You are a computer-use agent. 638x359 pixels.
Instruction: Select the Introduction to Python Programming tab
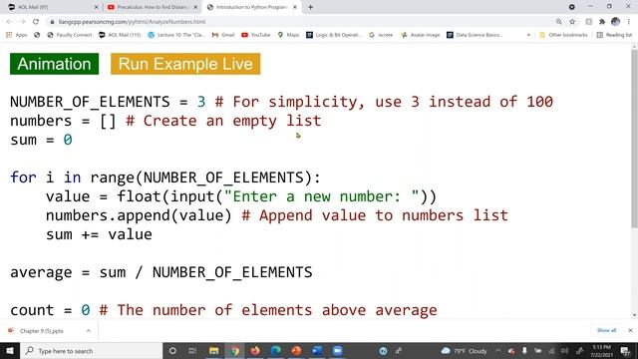251,7
